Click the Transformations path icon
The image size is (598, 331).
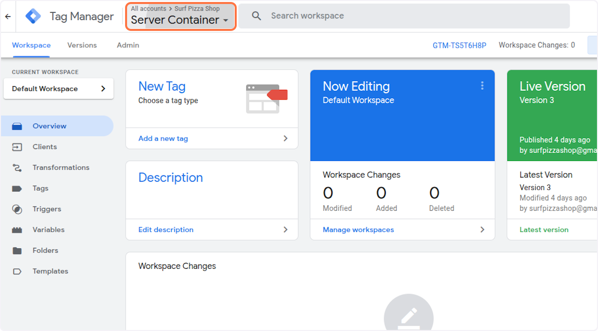point(17,168)
